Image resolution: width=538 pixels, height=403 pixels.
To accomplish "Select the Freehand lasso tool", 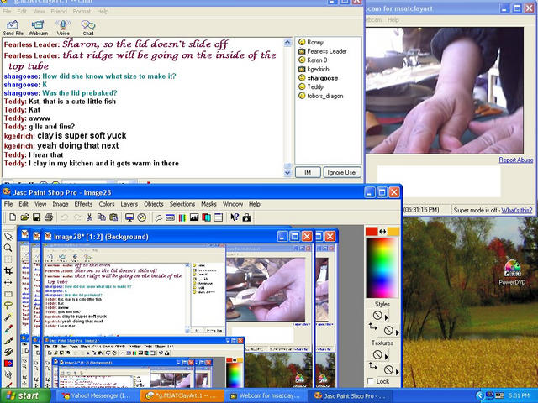I will (8, 306).
